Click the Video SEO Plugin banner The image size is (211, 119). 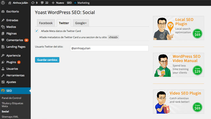click(179, 102)
